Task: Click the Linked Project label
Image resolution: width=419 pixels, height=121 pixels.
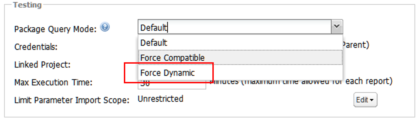Action: [42, 64]
